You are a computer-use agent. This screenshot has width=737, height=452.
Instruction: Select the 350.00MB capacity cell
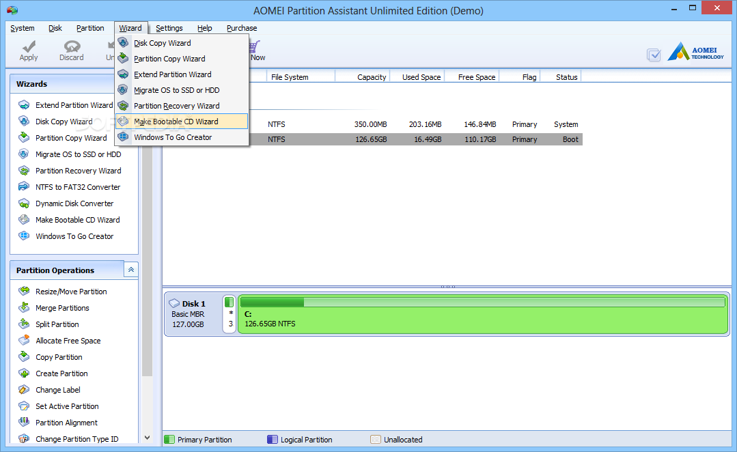tap(370, 124)
